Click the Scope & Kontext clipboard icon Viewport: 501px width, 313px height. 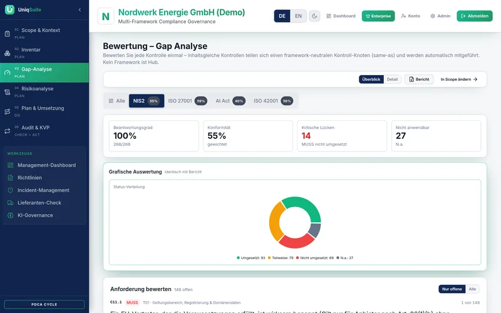click(8, 34)
